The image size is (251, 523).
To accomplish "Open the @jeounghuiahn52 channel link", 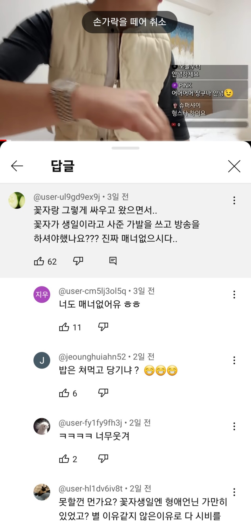I will coord(92,357).
